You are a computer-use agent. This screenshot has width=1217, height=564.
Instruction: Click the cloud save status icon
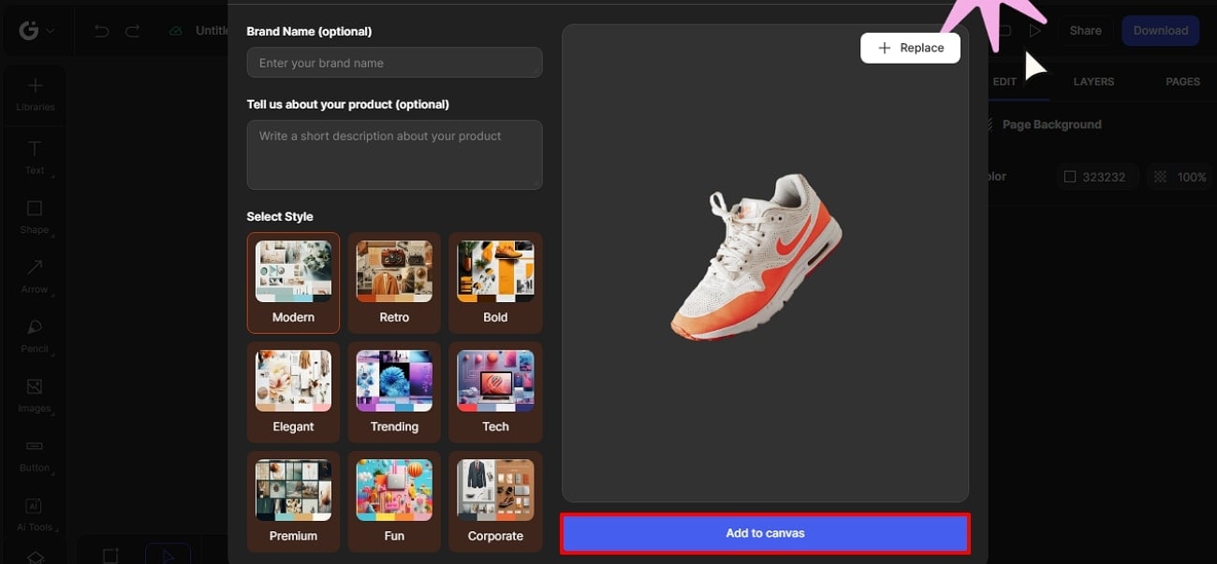(176, 31)
